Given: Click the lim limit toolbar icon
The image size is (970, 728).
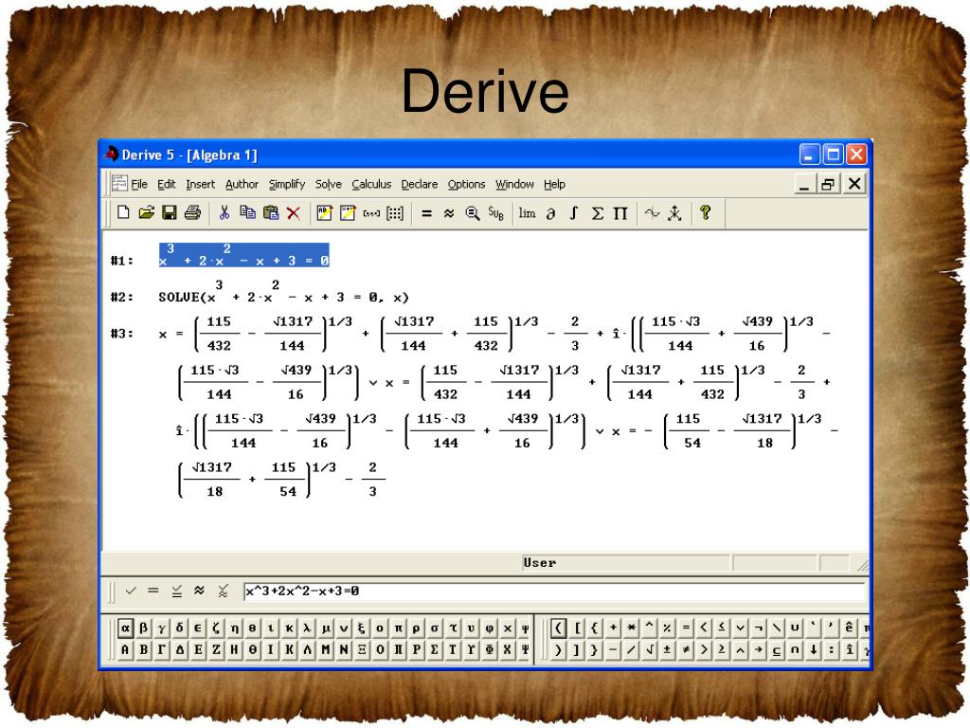Looking at the screenshot, I should [x=527, y=213].
